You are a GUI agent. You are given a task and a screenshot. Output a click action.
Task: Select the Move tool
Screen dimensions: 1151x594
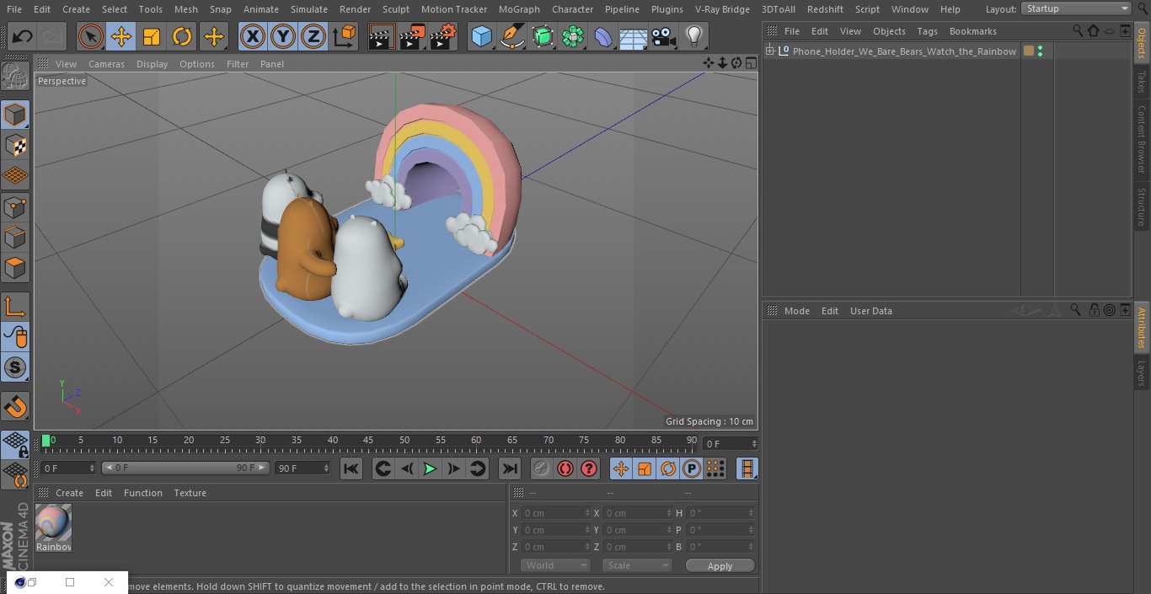tap(121, 37)
